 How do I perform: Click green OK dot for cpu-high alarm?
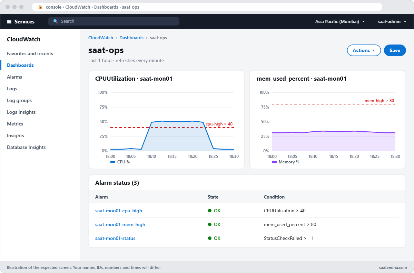pyautogui.click(x=210, y=211)
